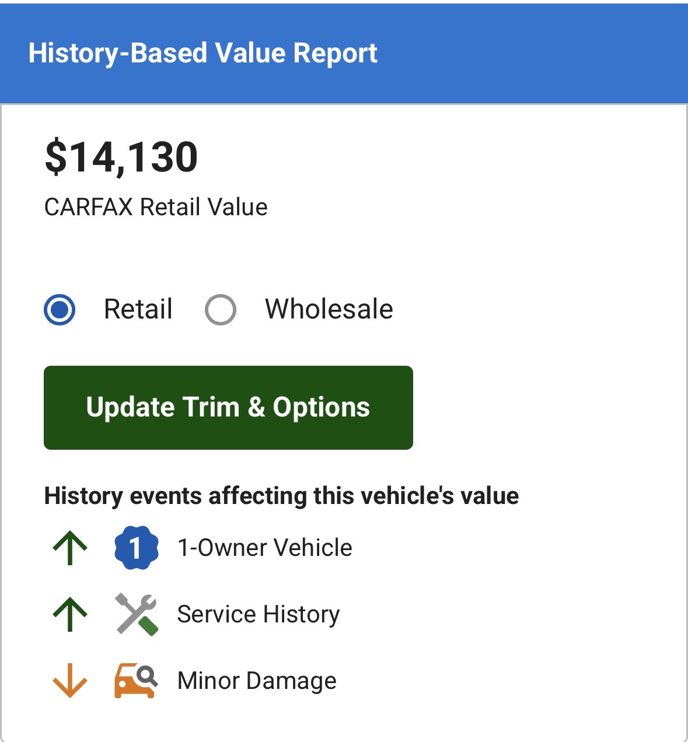Click the Service History text
Screen dimensions: 688x742
(259, 614)
